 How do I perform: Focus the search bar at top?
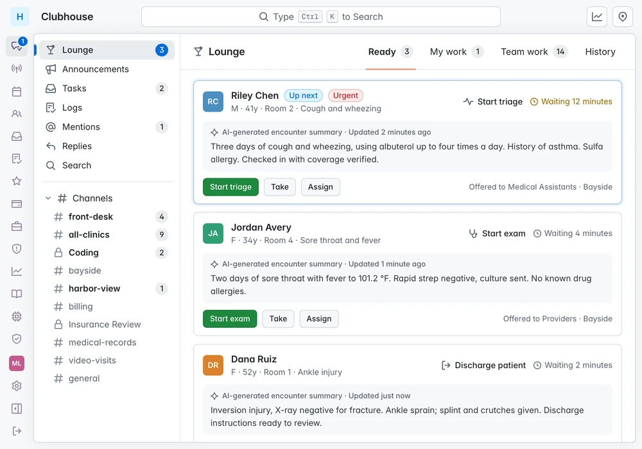320,17
